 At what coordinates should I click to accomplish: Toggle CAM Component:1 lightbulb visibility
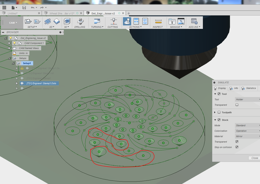coord(15,43)
